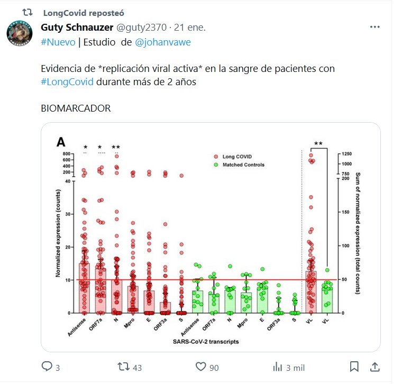The image size is (401, 384).
Task: Repost this tweet using the retweet icon
Action: [123, 367]
